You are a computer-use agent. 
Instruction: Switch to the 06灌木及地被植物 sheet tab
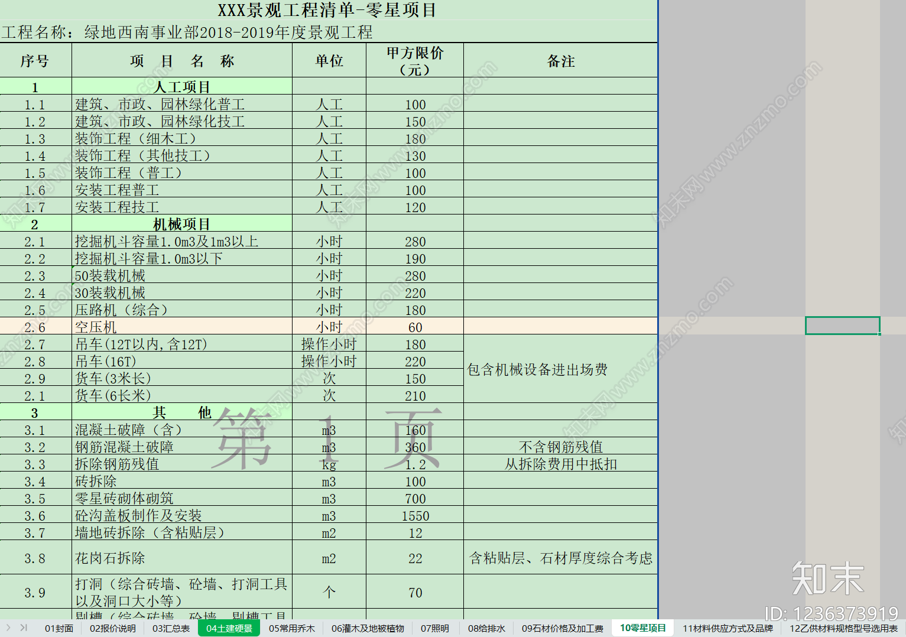[x=368, y=628]
